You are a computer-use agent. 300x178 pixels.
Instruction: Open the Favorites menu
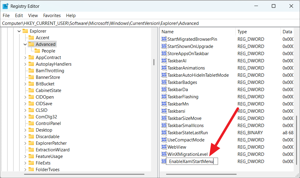point(52,16)
